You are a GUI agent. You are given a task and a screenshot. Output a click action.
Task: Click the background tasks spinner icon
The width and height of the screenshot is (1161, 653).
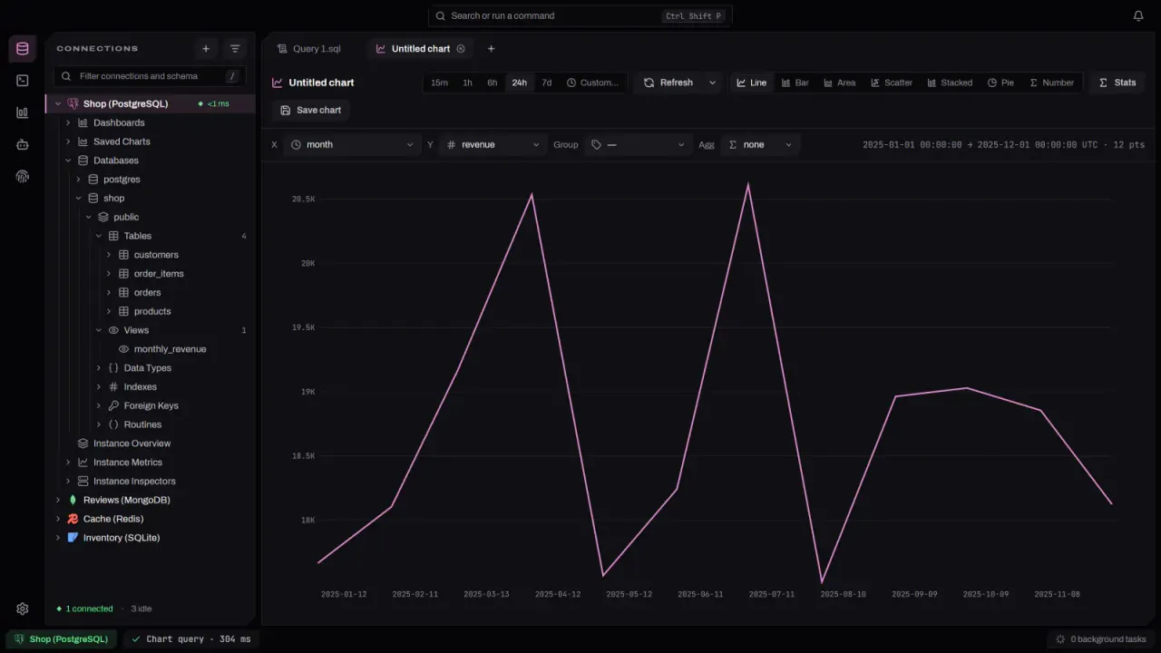click(1060, 639)
